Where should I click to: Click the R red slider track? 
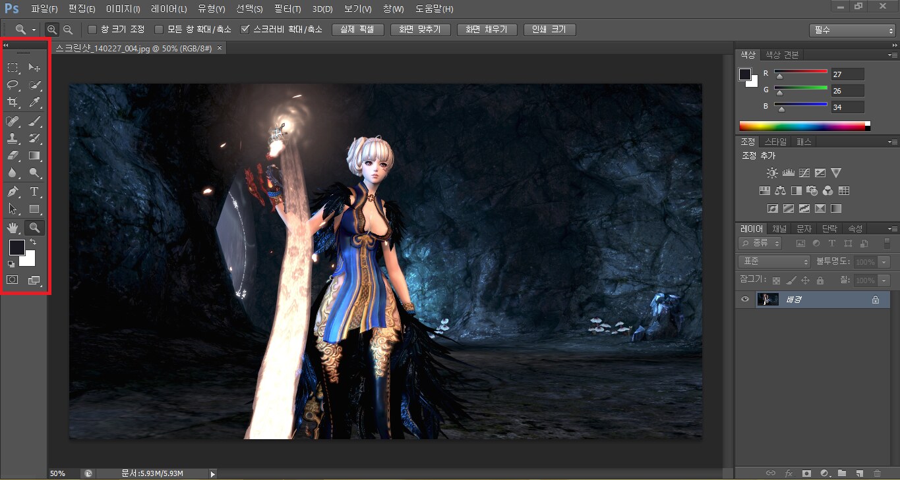(x=800, y=71)
